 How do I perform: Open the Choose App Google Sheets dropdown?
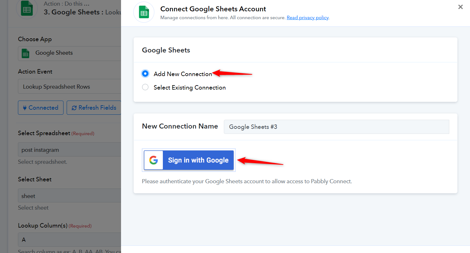[69, 53]
